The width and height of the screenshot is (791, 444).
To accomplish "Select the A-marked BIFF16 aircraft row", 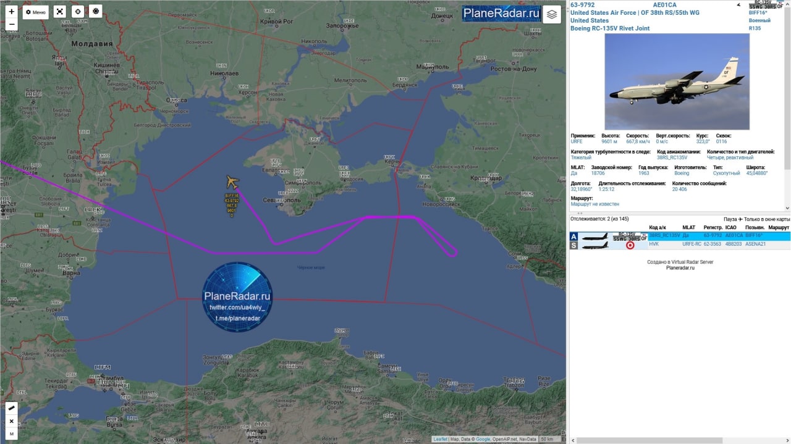I will pos(680,237).
